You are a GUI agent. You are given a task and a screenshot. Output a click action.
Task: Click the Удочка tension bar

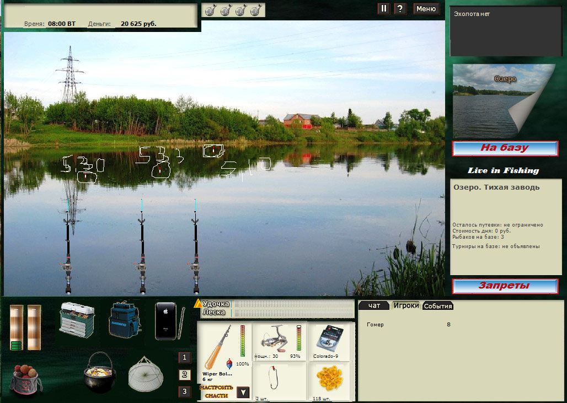pos(293,304)
